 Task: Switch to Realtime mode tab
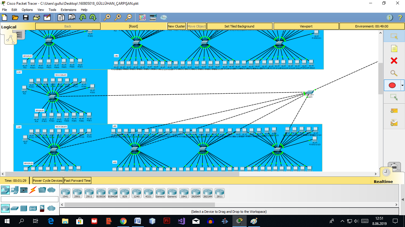pos(383,181)
